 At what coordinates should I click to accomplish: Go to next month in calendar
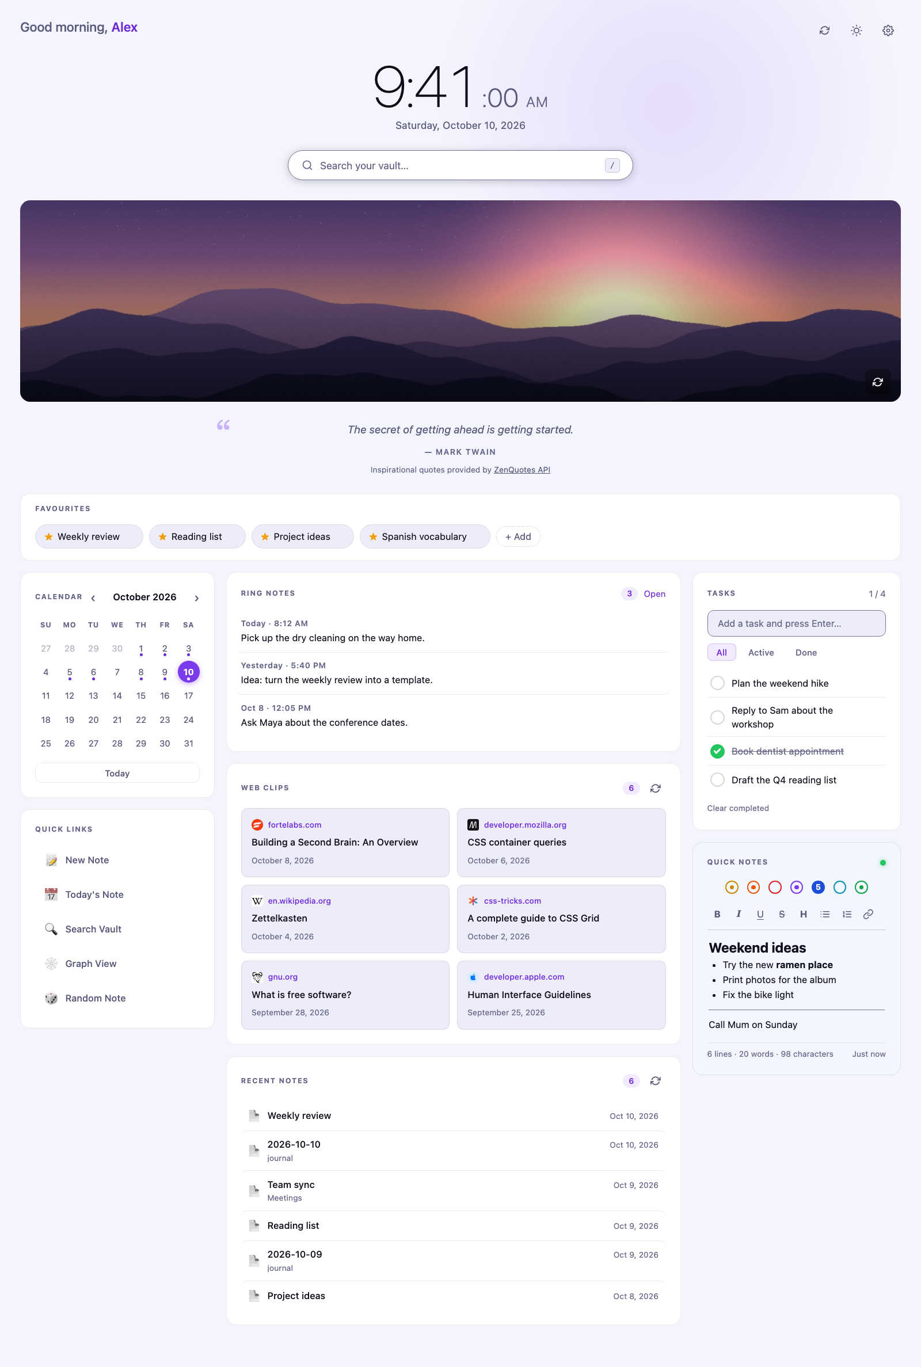pyautogui.click(x=197, y=598)
